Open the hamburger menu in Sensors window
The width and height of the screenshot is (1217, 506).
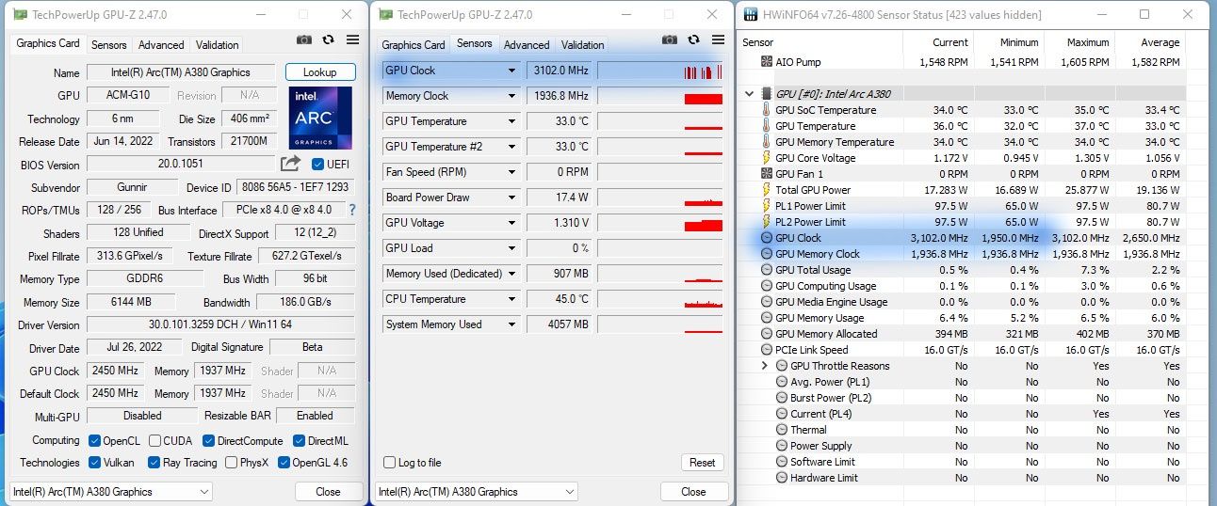click(718, 40)
